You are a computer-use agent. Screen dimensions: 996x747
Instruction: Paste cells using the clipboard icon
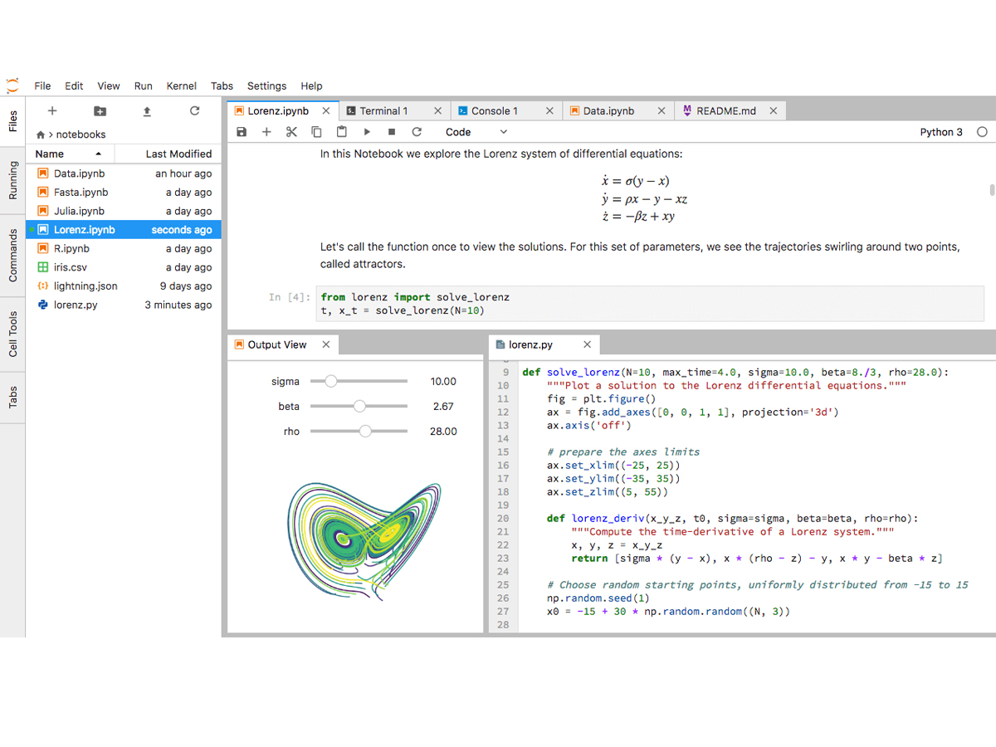[341, 132]
